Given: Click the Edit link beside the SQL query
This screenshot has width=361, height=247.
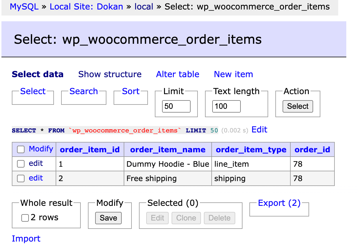Looking at the screenshot, I should (x=259, y=130).
